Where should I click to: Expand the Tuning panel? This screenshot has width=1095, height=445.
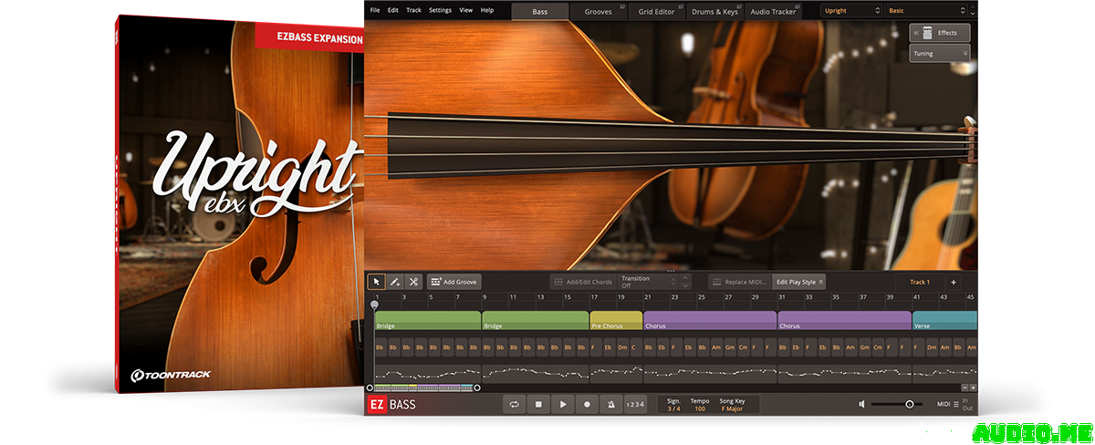pos(940,54)
